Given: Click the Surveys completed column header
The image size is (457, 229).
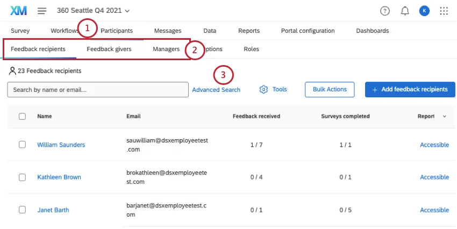Looking at the screenshot, I should [x=345, y=116].
